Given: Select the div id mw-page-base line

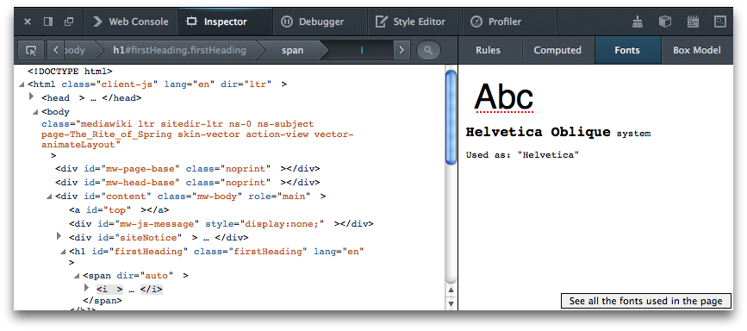Looking at the screenshot, I should [187, 169].
